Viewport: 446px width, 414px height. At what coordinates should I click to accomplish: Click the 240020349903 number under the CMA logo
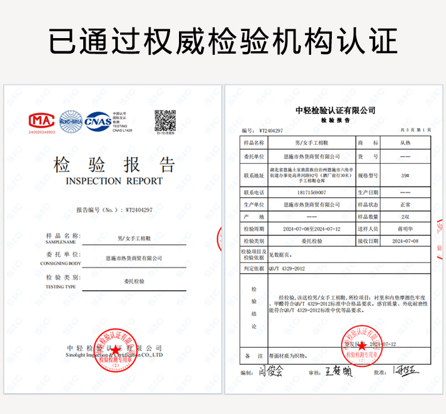(42, 132)
